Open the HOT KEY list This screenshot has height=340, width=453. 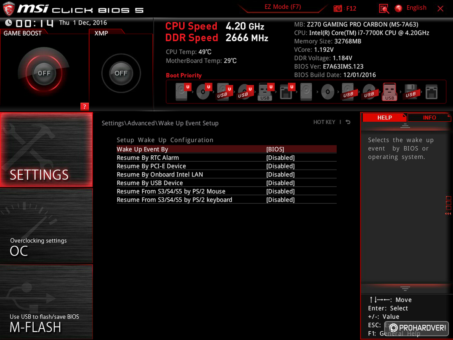pos(324,122)
